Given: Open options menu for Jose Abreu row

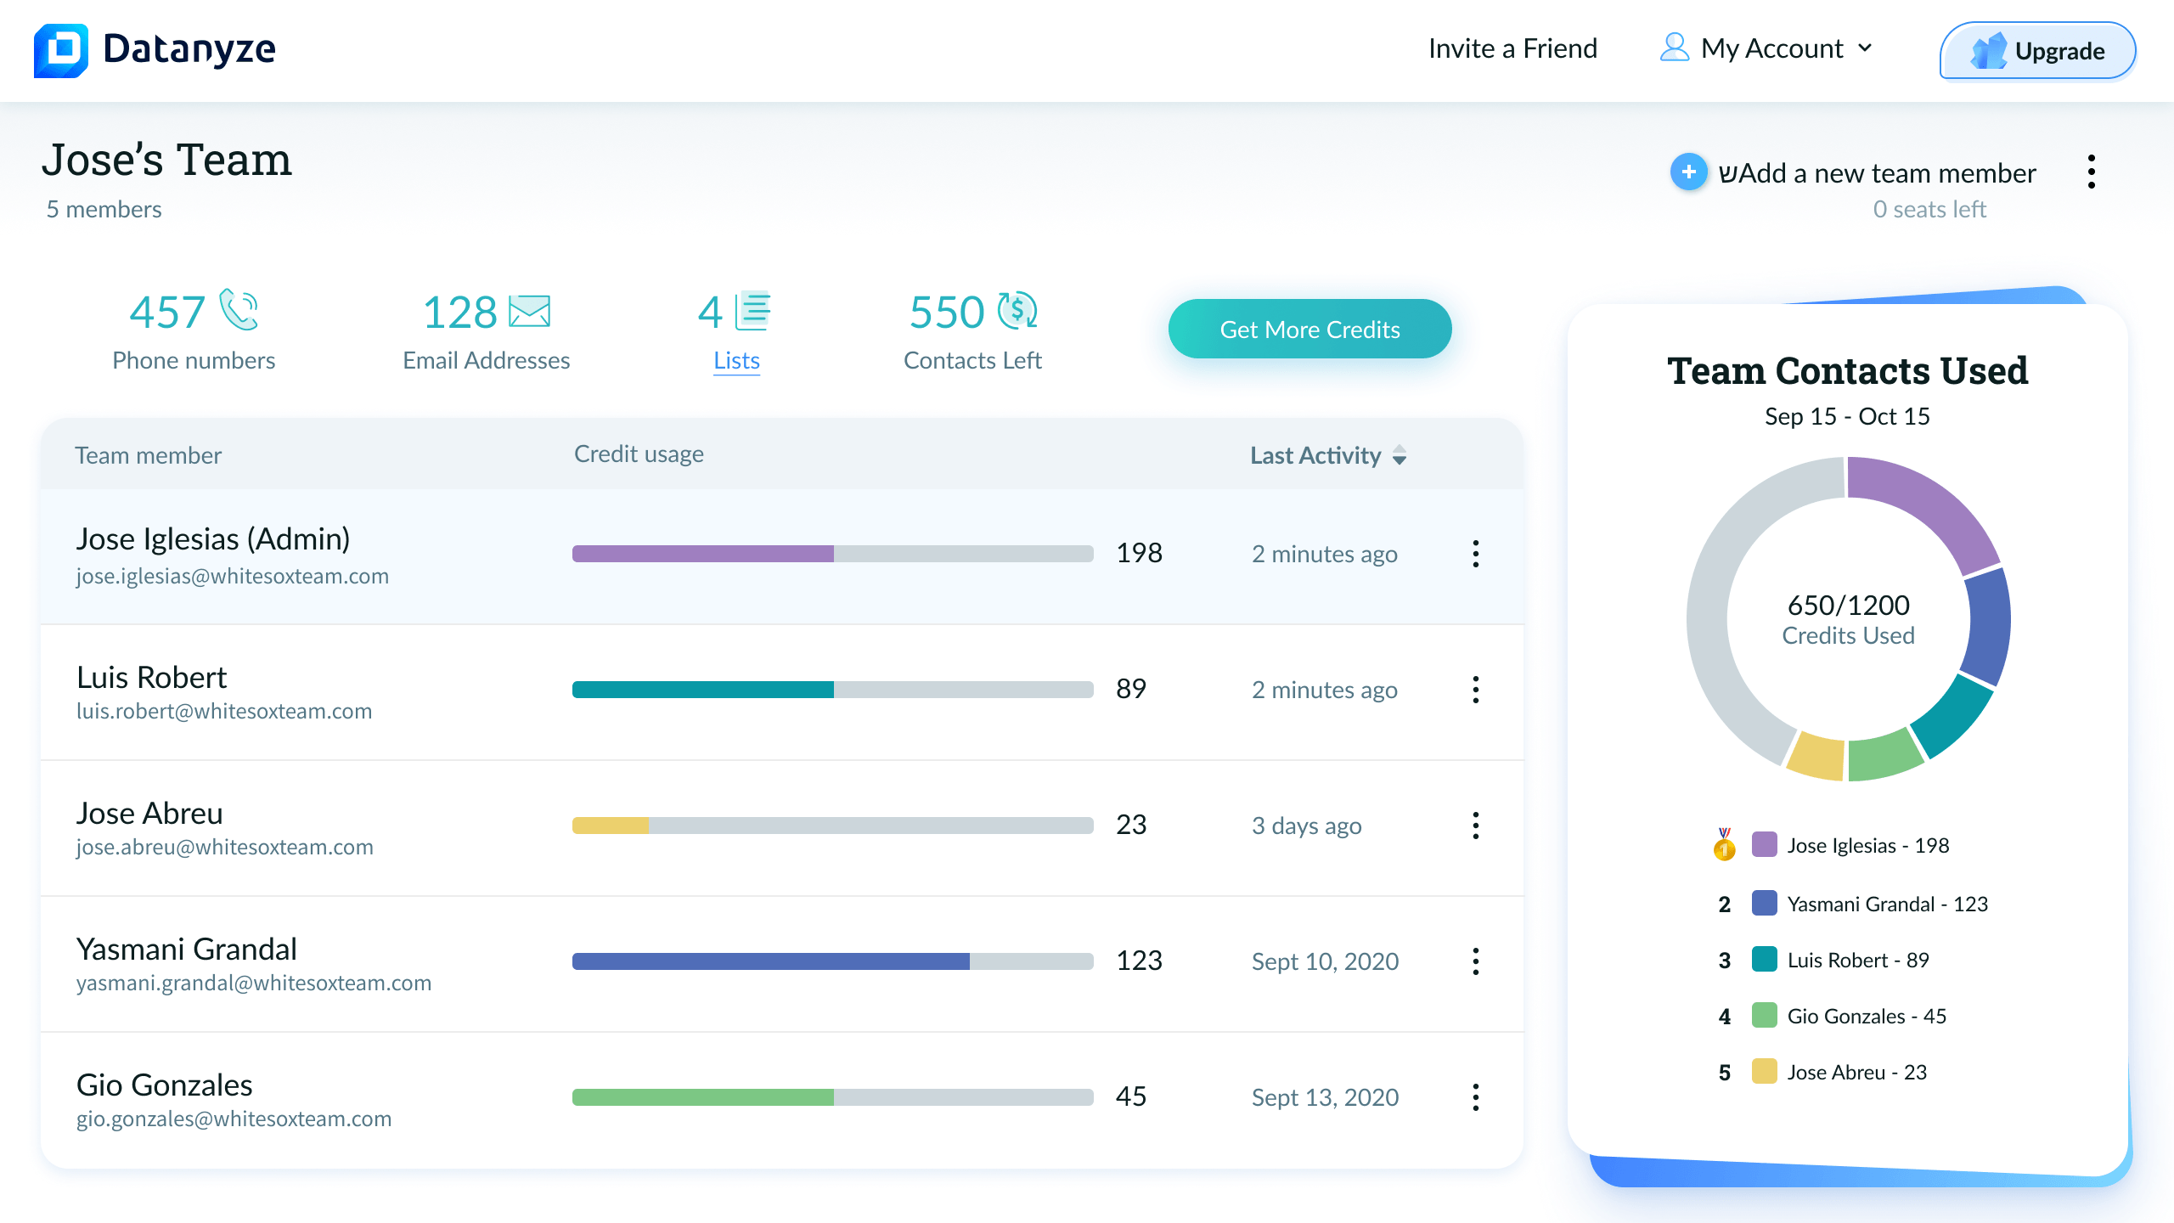Looking at the screenshot, I should 1476,826.
